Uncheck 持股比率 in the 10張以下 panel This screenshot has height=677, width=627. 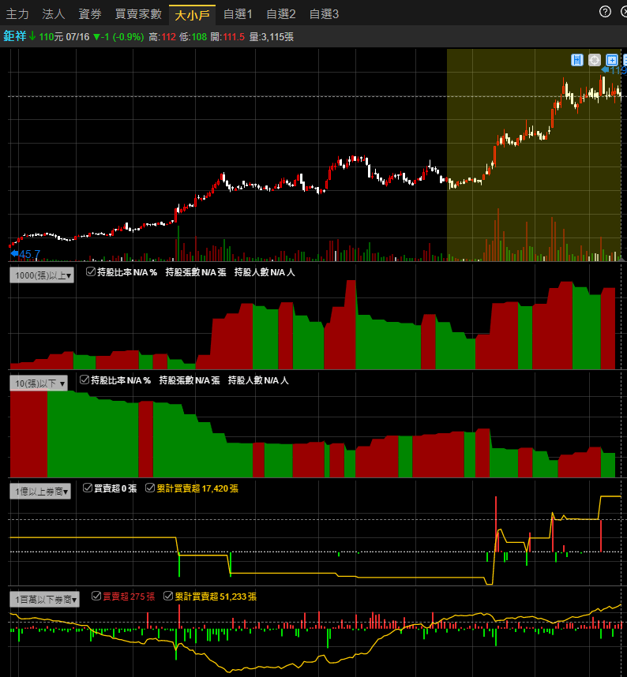pos(84,380)
